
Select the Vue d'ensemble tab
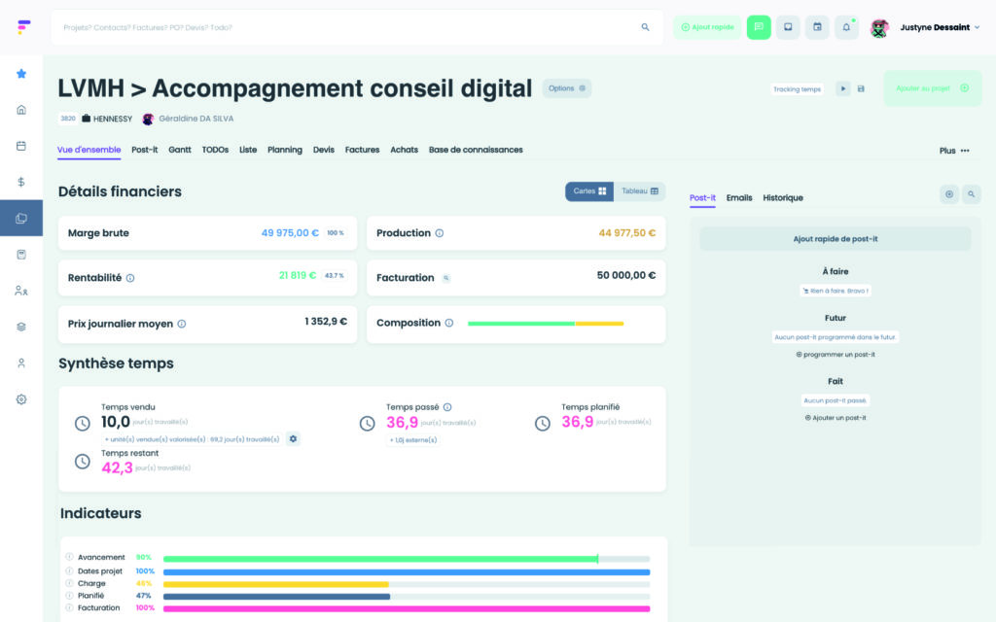click(89, 150)
